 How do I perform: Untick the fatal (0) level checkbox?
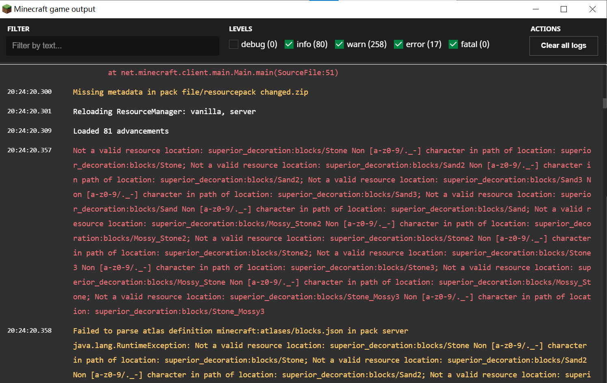[x=454, y=44]
